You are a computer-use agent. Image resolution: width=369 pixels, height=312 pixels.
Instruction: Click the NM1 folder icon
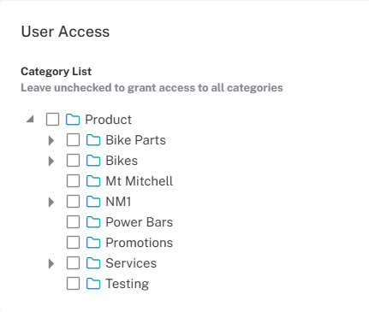pos(93,202)
